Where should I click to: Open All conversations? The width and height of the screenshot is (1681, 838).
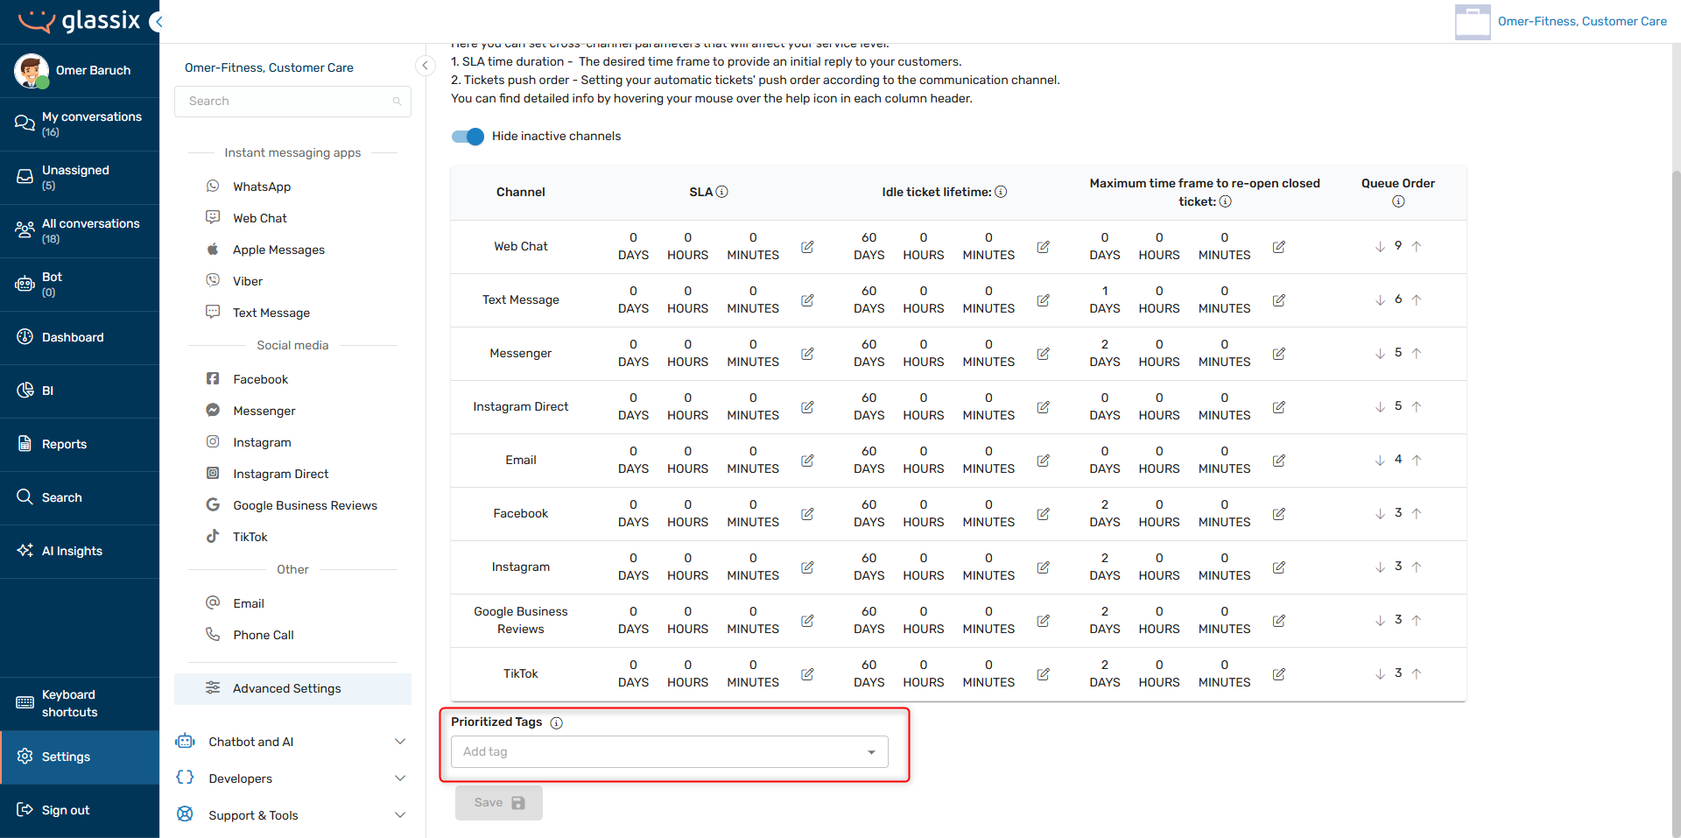coord(80,231)
